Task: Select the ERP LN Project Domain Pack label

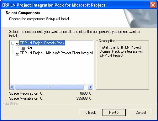Action: pos(42,43)
